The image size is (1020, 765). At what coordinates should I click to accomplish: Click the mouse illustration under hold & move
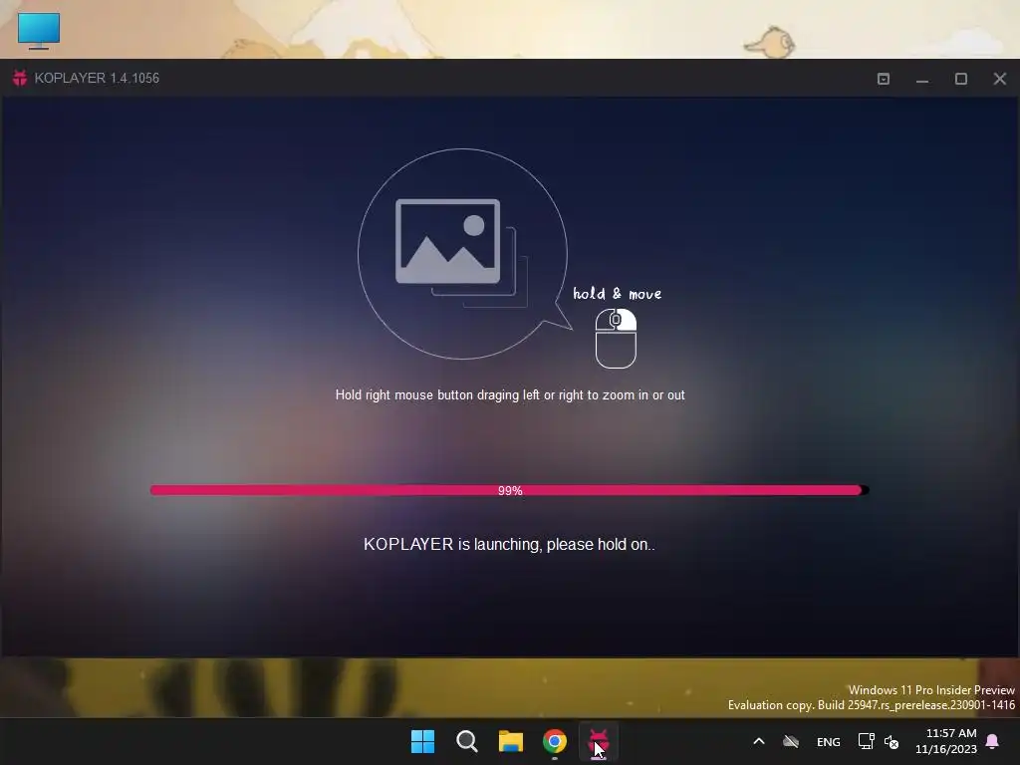[x=616, y=339]
